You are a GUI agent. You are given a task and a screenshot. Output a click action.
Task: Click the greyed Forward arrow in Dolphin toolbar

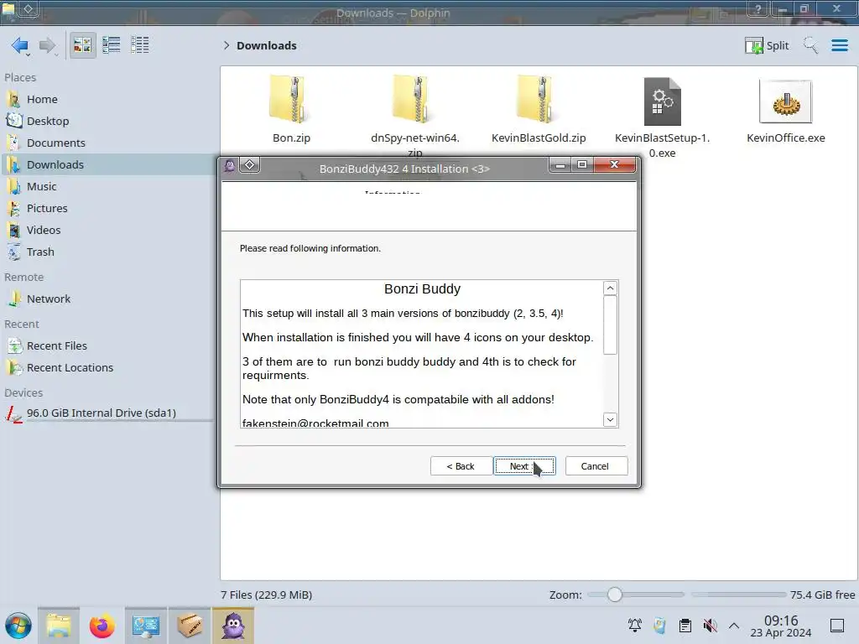click(x=47, y=45)
